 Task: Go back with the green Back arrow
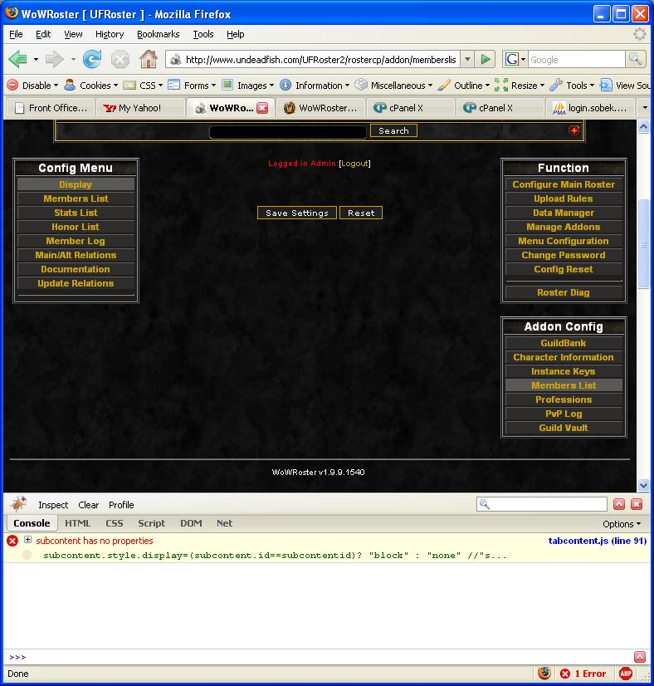18,59
